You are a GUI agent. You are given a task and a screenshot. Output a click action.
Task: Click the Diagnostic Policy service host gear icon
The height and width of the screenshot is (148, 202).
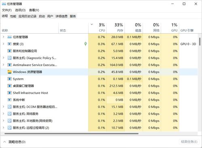pos(9,58)
